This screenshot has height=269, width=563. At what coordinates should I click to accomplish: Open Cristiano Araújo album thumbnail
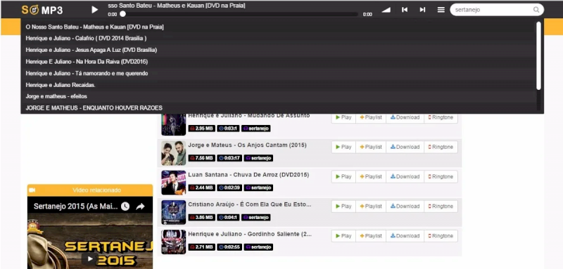click(173, 212)
